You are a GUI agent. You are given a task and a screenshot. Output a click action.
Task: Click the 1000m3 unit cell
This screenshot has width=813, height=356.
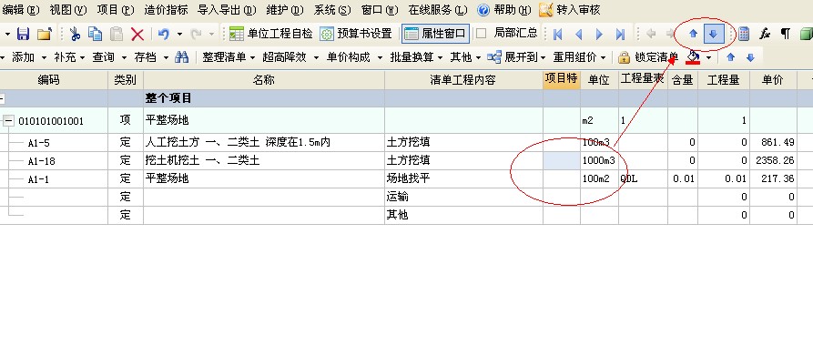tap(599, 160)
